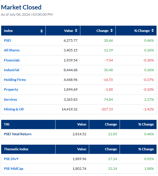
Task: Open the Financials index link
Action: tap(12, 60)
